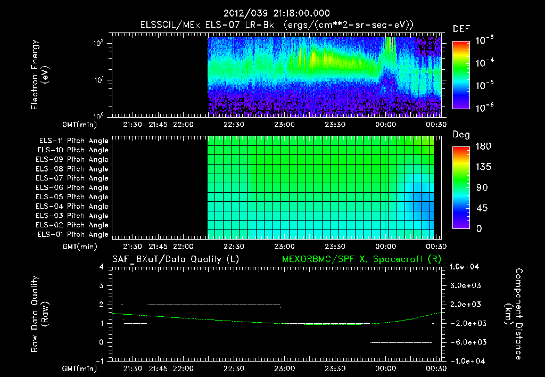
Task: Click the 10^-3 DEF scale value
Action: click(x=484, y=40)
